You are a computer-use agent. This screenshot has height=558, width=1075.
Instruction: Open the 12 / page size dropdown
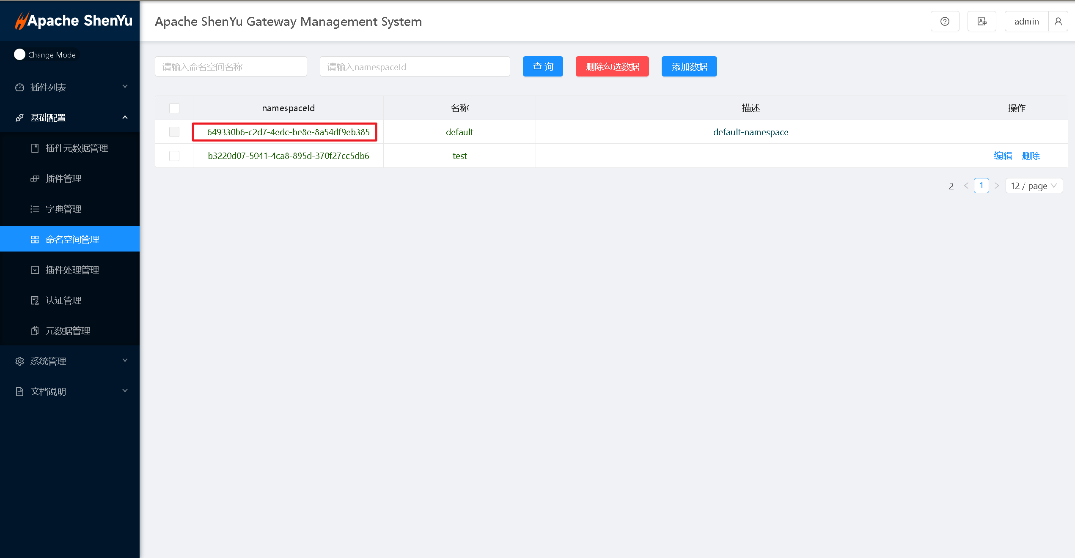click(1034, 186)
